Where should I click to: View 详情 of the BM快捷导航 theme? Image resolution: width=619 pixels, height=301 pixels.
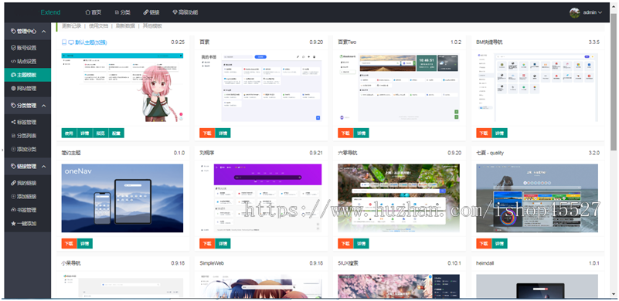(500, 133)
